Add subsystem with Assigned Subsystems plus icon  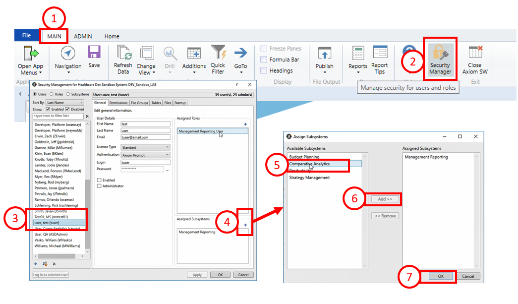(x=245, y=225)
